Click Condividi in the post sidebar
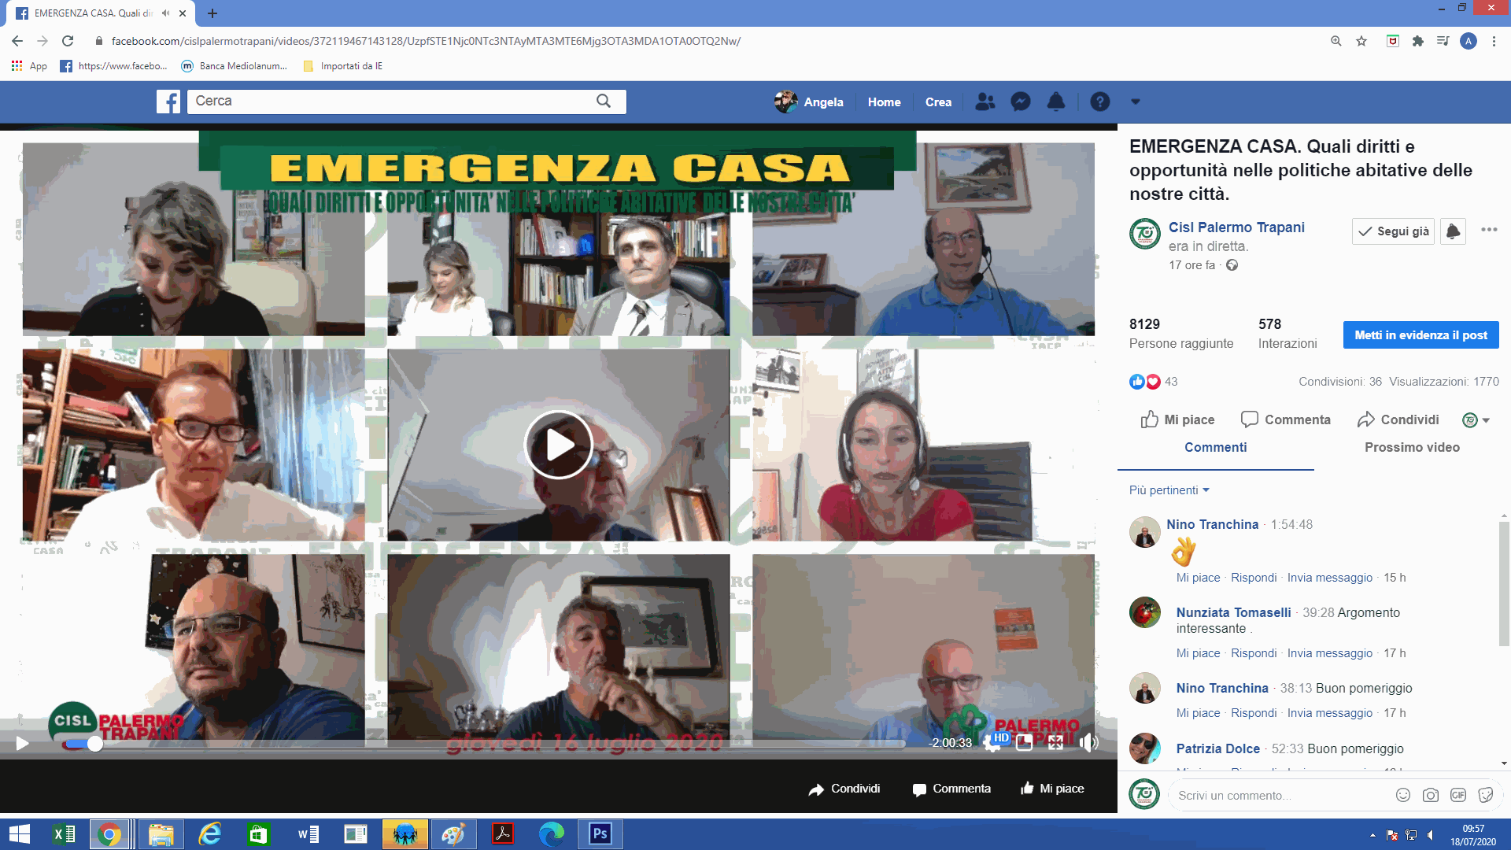 1398,419
